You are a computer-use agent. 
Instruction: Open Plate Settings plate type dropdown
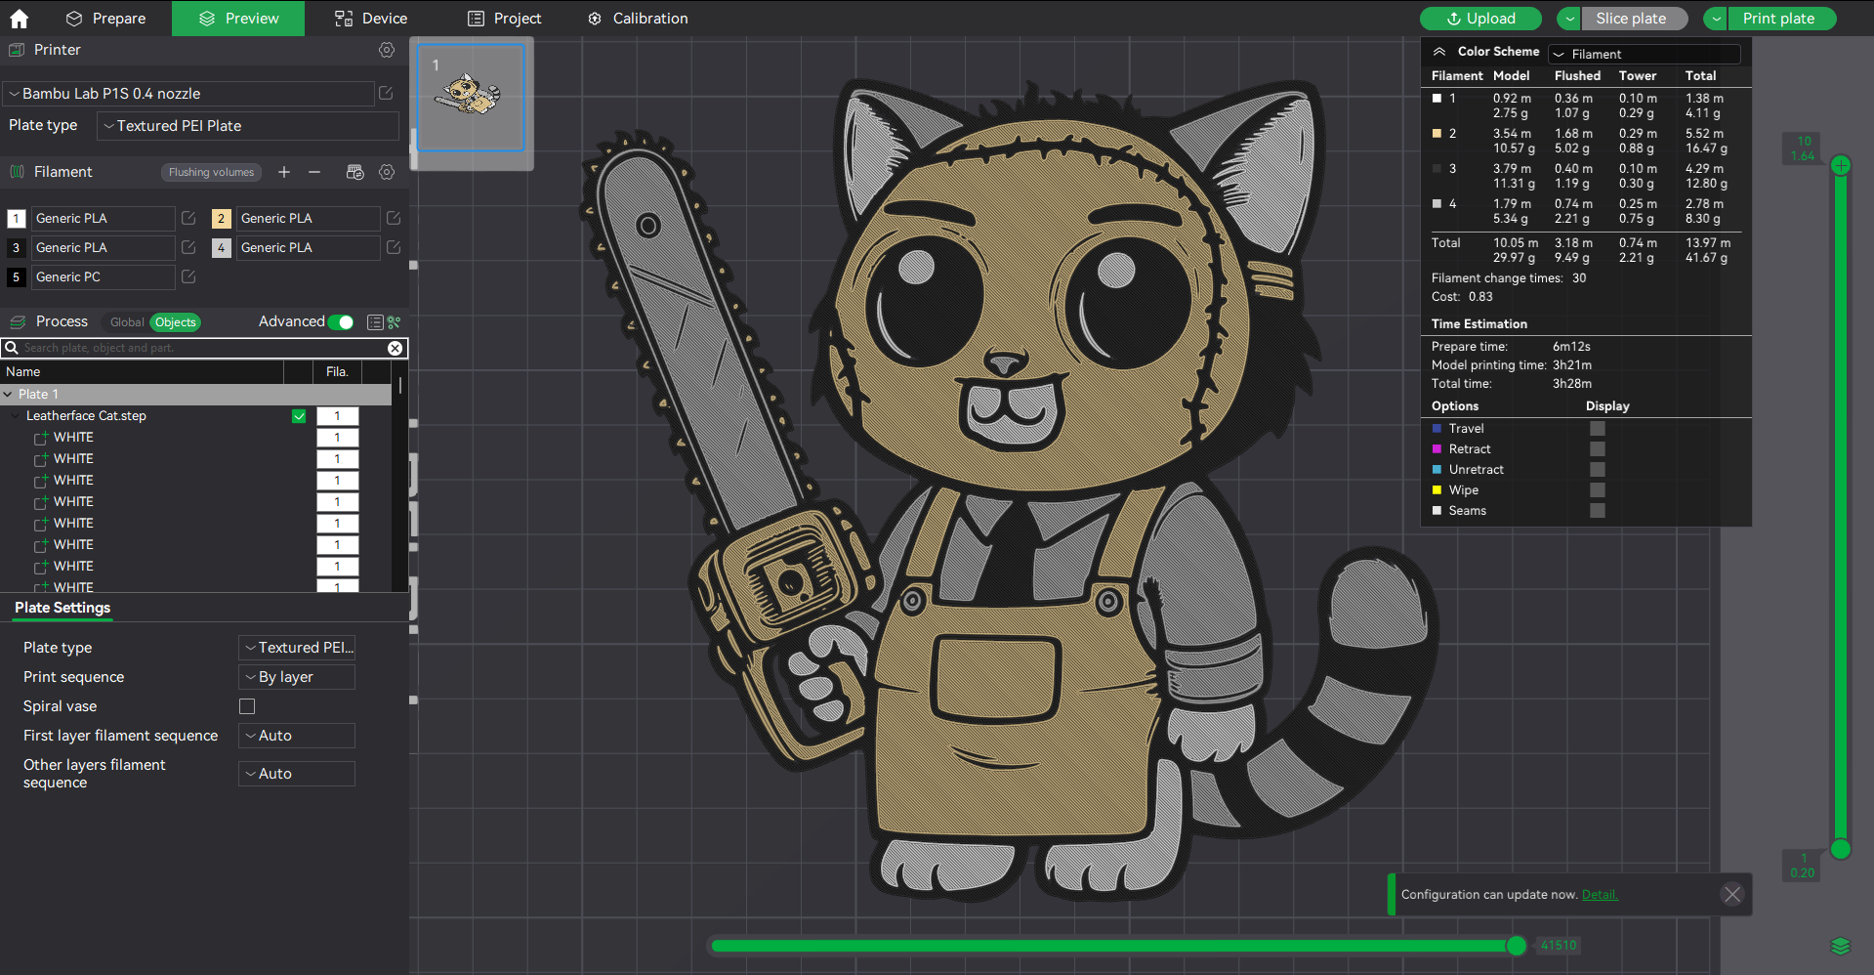297,648
